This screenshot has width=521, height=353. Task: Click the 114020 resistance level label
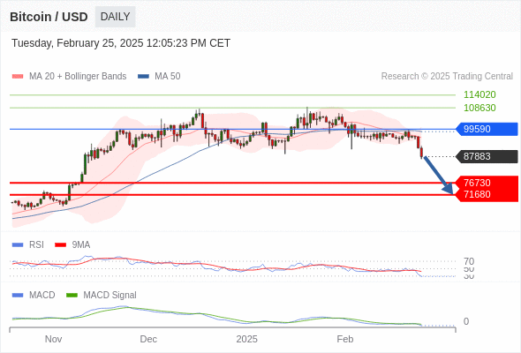479,94
